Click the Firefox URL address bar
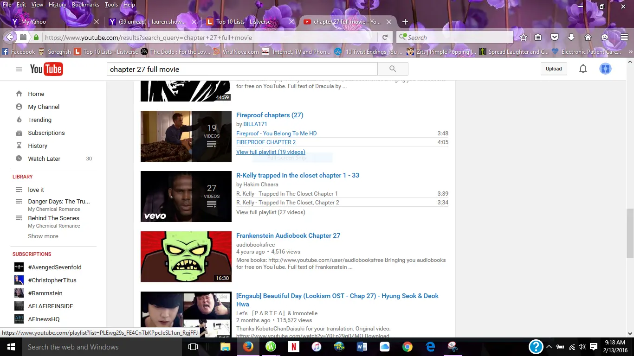The height and width of the screenshot is (356, 634). 209,38
